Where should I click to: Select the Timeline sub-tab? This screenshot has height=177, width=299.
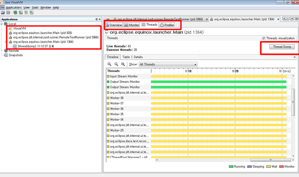pos(113,57)
